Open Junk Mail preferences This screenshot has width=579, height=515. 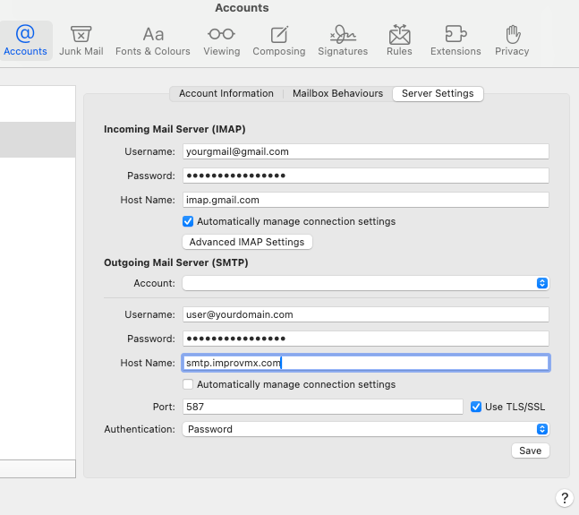pos(81,40)
